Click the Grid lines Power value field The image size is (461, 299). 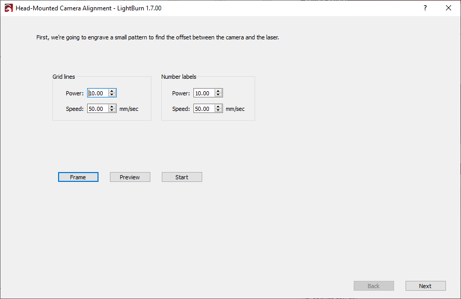pyautogui.click(x=97, y=93)
